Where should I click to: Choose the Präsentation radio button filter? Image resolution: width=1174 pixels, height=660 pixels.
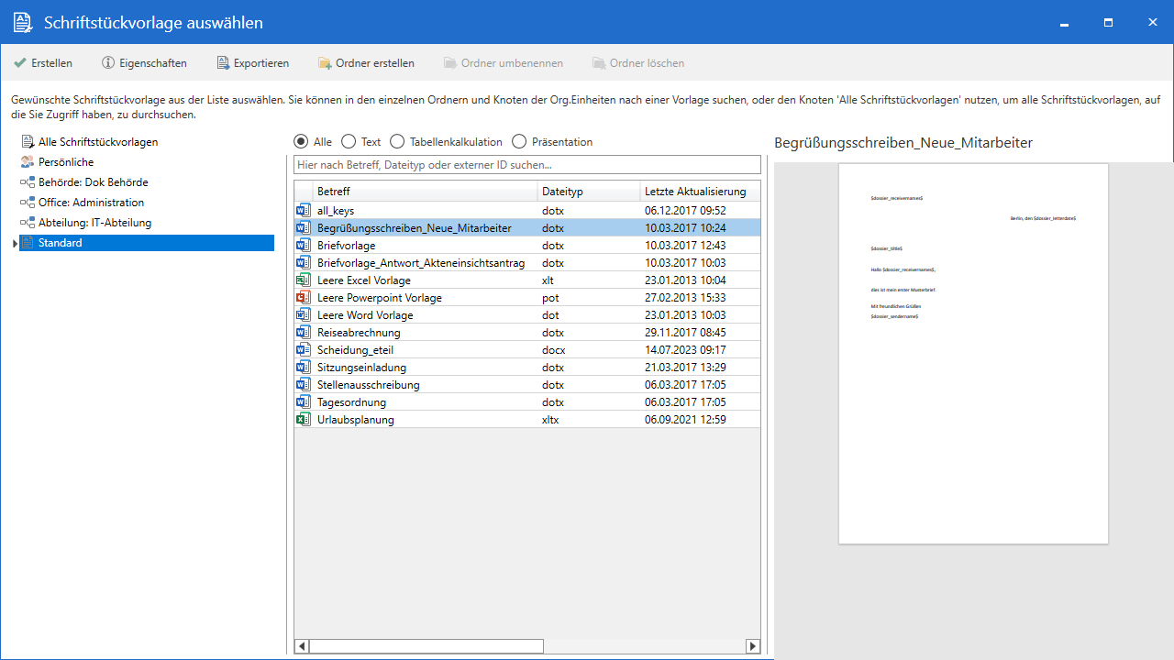click(519, 142)
